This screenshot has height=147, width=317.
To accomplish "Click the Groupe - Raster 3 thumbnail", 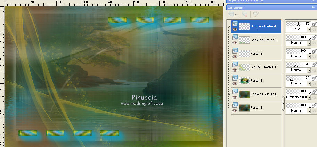I will point(244,67).
